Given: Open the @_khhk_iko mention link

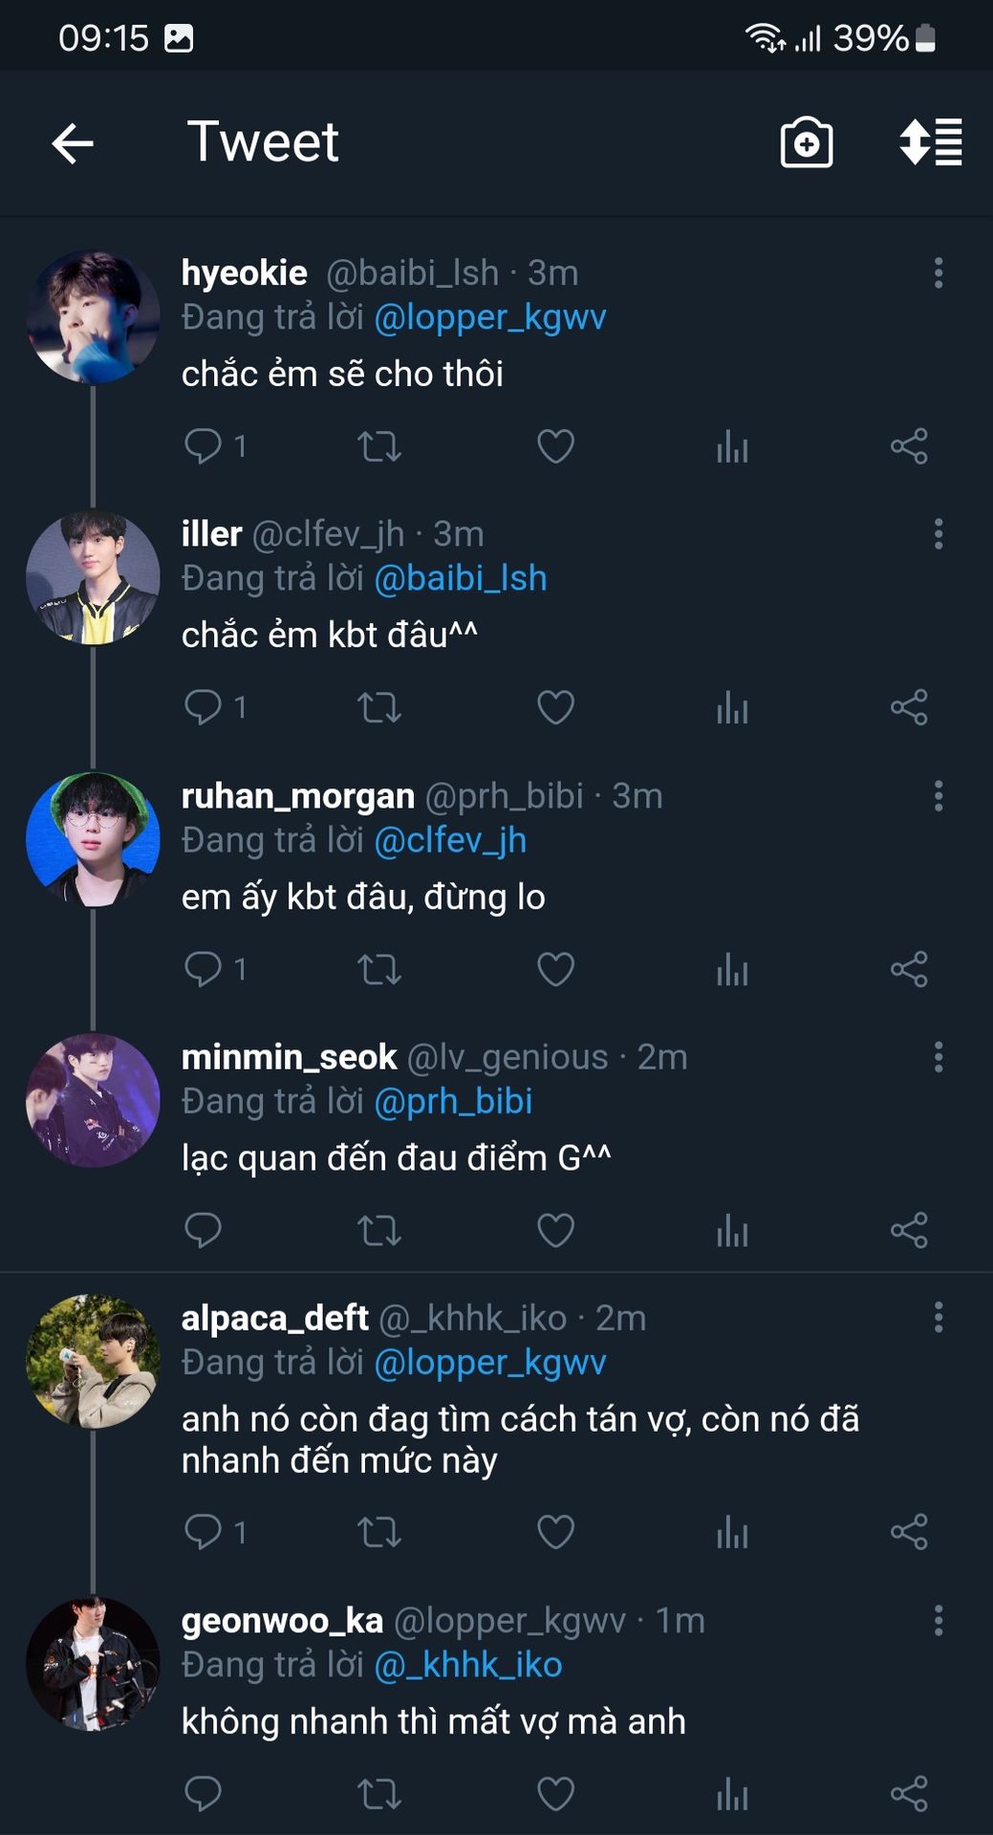Looking at the screenshot, I should (467, 1666).
